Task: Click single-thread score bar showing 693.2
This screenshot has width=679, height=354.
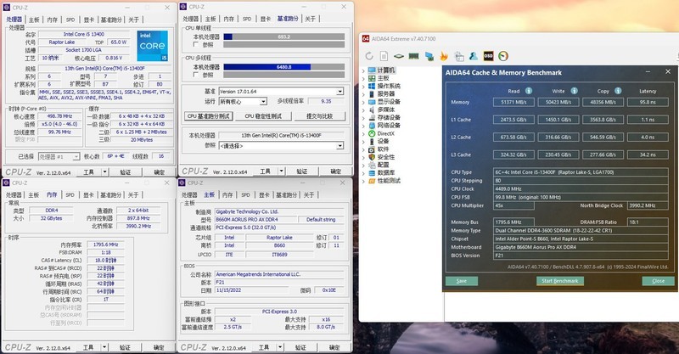Action: 284,37
